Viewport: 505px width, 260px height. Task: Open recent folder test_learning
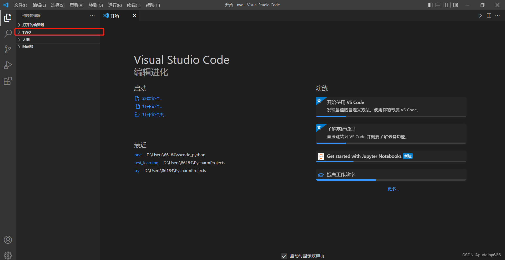click(146, 163)
